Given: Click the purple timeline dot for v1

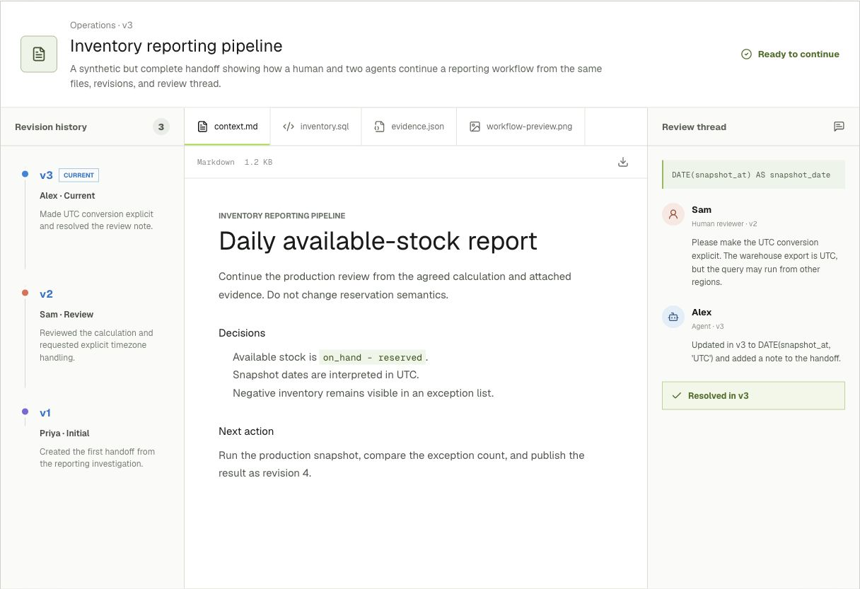Looking at the screenshot, I should point(25,412).
